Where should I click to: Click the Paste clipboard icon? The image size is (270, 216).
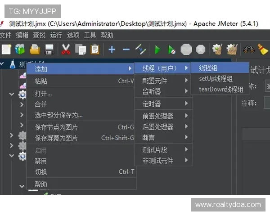[x=95, y=49]
